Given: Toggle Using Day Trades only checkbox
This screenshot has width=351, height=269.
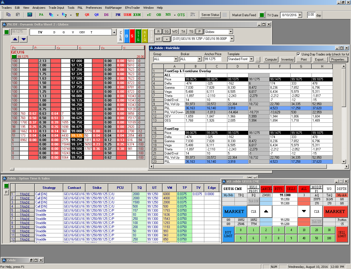Looking at the screenshot, I should (x=298, y=54).
